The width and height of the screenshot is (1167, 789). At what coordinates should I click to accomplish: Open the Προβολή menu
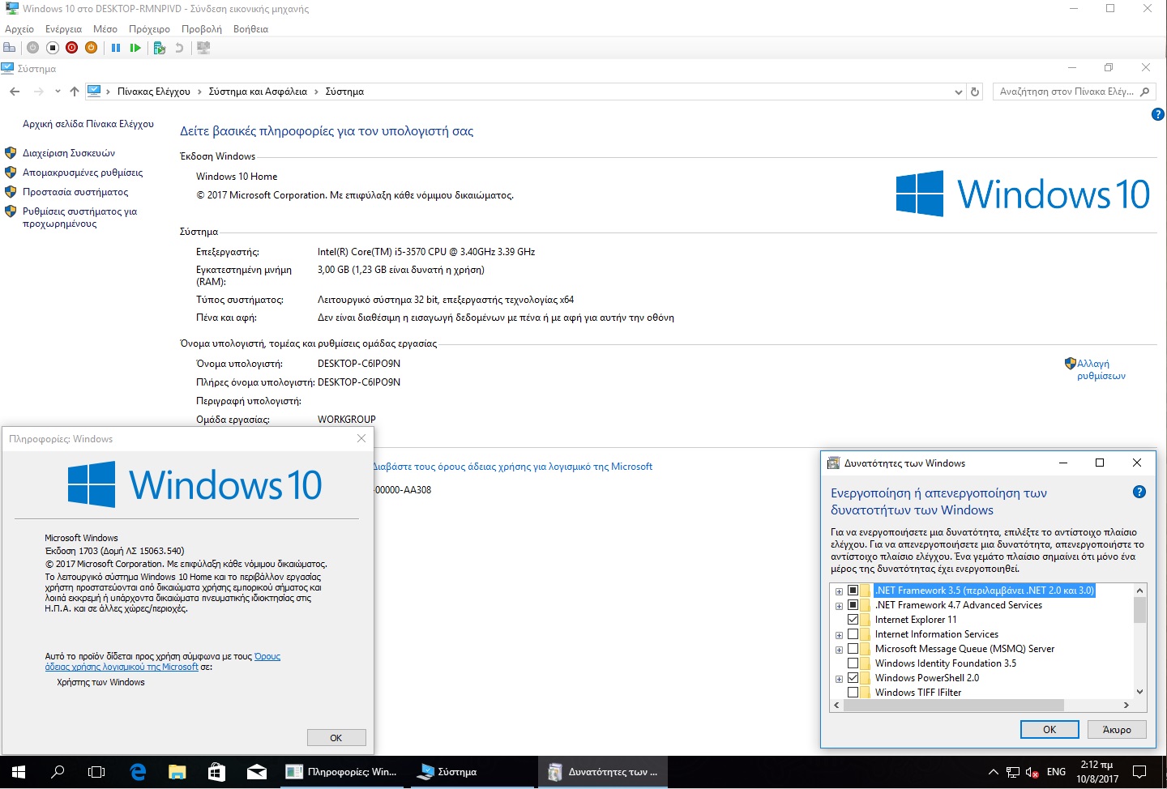click(202, 29)
